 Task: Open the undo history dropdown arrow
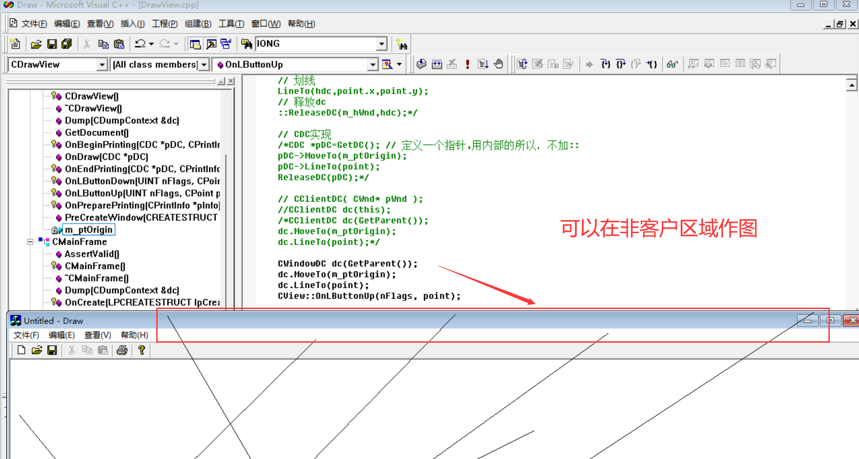[x=152, y=44]
